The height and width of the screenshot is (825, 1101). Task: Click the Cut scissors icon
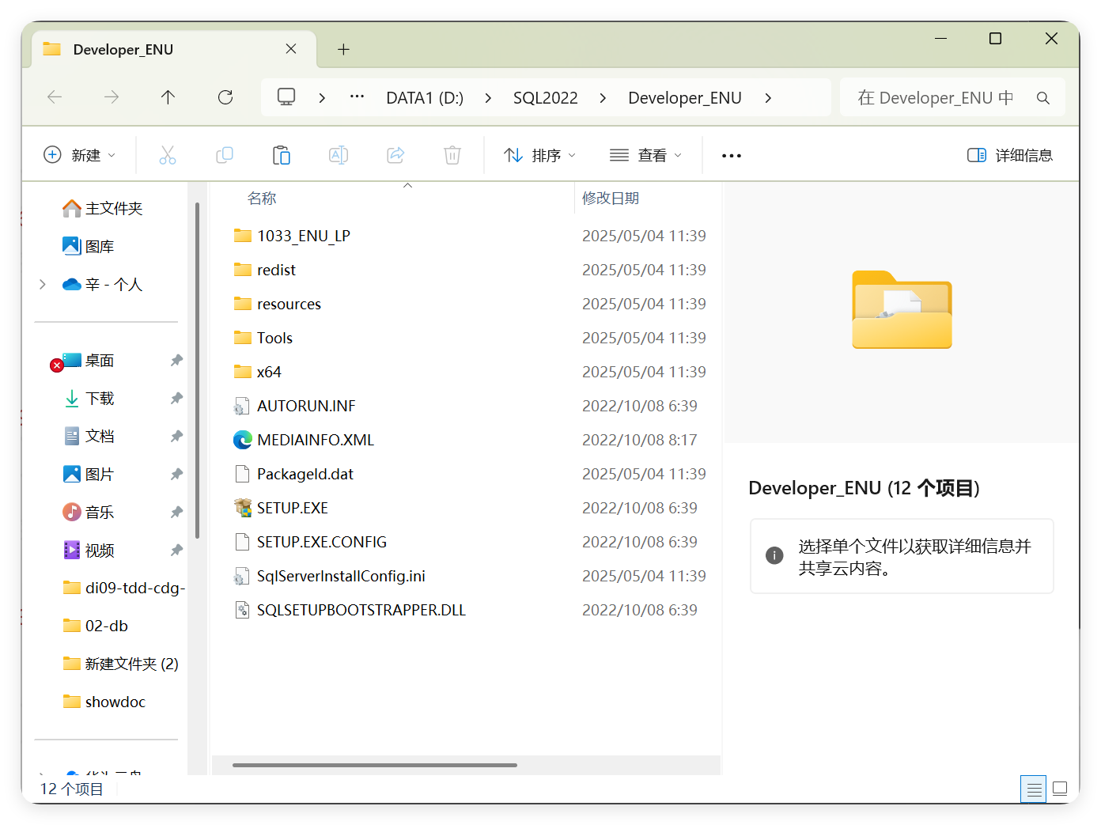tap(168, 155)
